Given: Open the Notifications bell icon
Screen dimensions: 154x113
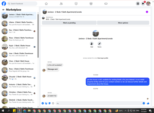Looking at the screenshot, I should pos(143,4).
